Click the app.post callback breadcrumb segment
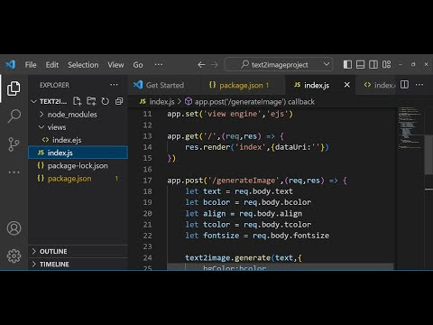Image resolution: width=433 pixels, height=325 pixels. coord(250,102)
